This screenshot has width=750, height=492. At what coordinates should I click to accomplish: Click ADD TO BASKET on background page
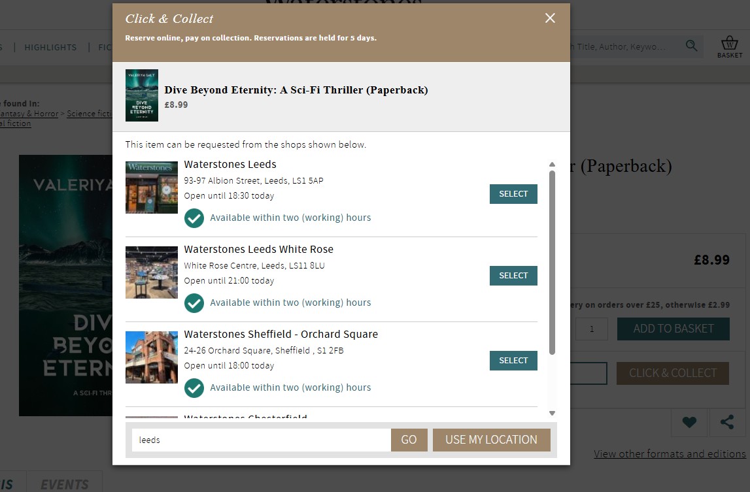(673, 329)
